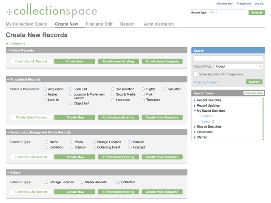Select the Collection radio button
Screen dimensions: 271x203
118,182
